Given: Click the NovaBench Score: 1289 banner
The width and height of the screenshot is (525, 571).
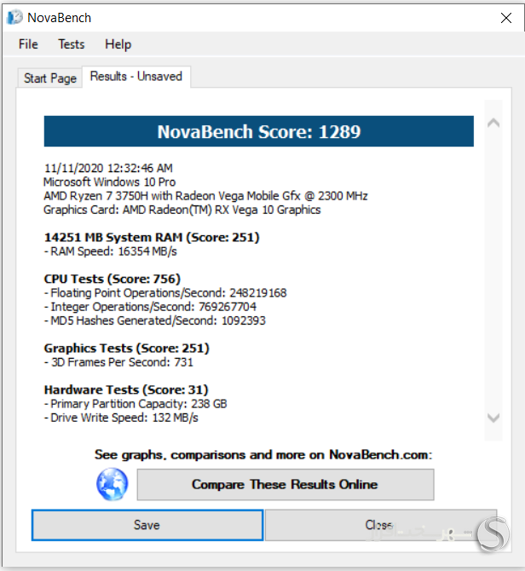Looking at the screenshot, I should click(259, 131).
